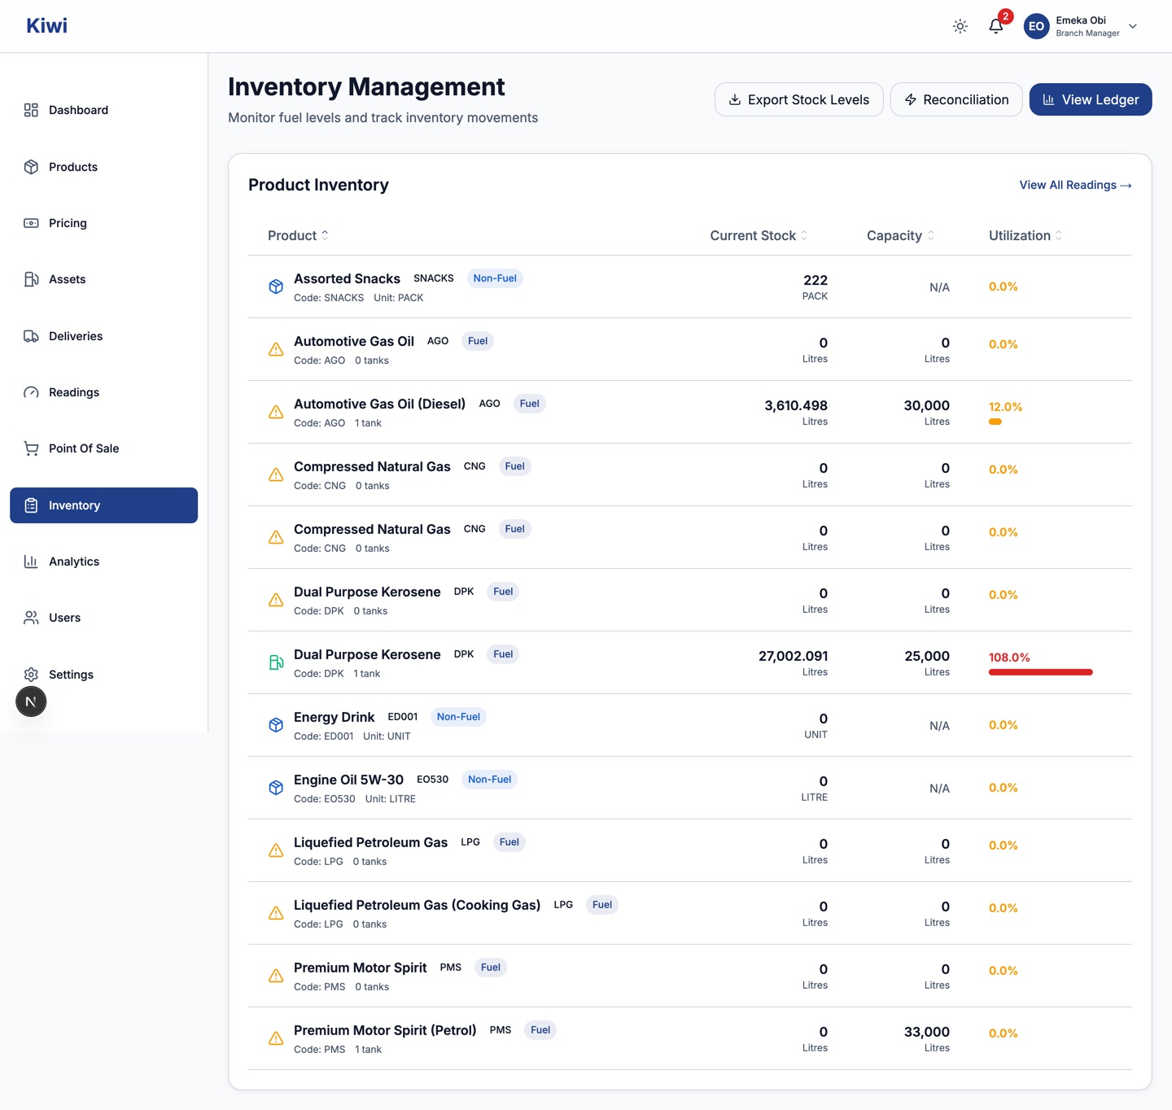Click the Assorted Snacks package icon

[276, 286]
